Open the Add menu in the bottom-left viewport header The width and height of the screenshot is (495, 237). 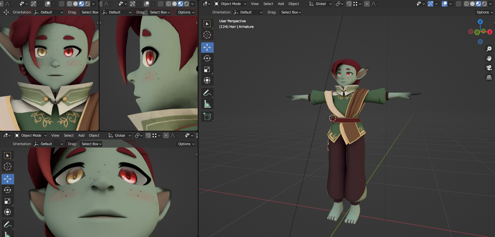[81, 135]
